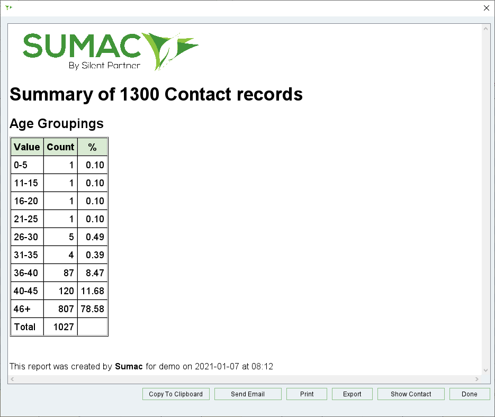
Task: Click the Age Groupings heading
Action: tap(57, 124)
